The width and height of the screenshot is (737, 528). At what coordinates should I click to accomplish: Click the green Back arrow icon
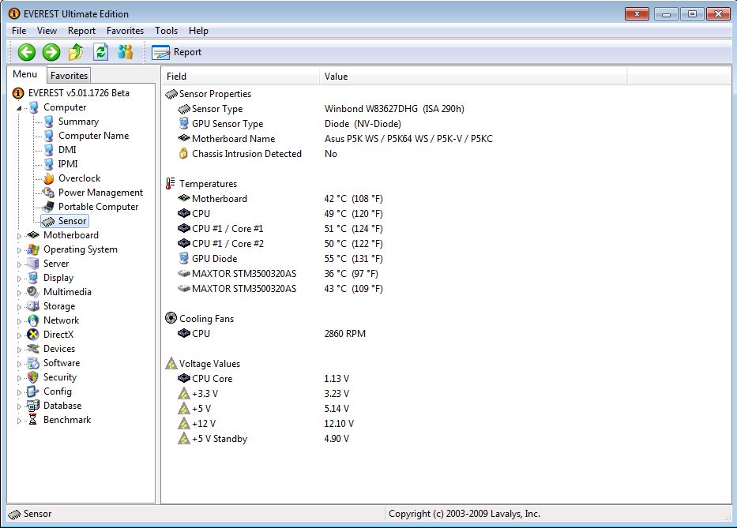pos(27,52)
